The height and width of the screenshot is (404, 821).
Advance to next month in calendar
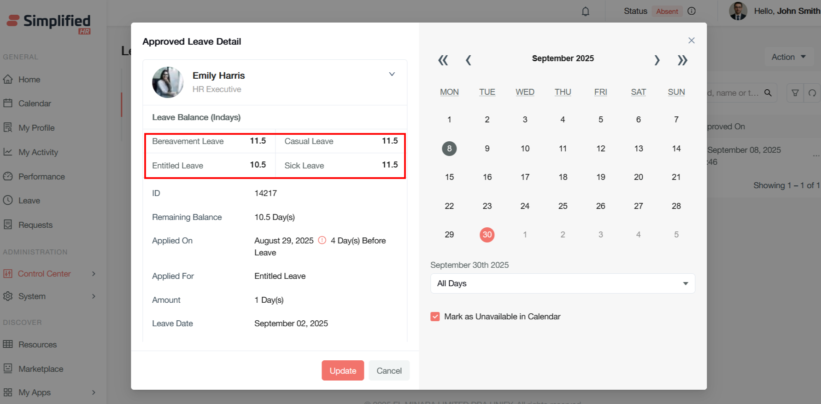657,60
